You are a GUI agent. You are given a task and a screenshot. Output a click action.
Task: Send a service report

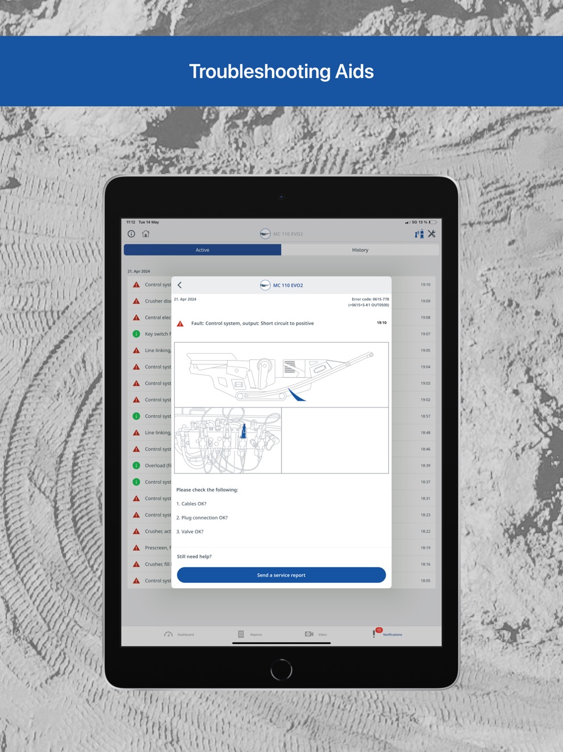(281, 575)
